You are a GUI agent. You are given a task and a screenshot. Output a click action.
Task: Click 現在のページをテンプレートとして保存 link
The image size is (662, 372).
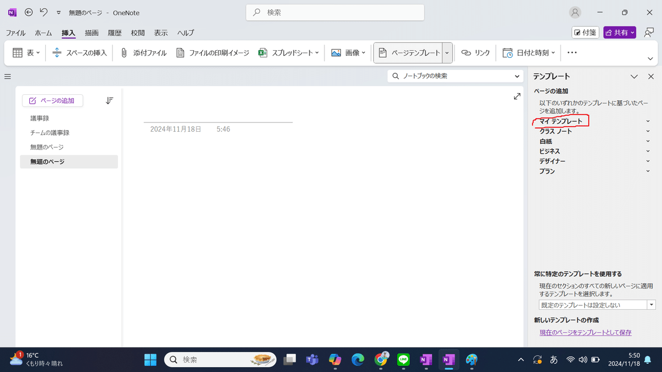(x=585, y=332)
